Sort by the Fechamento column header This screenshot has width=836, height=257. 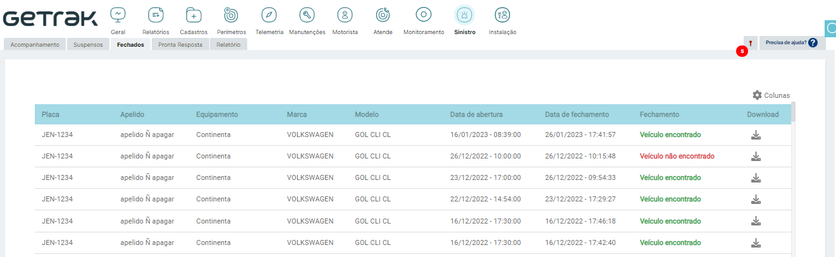(x=660, y=115)
